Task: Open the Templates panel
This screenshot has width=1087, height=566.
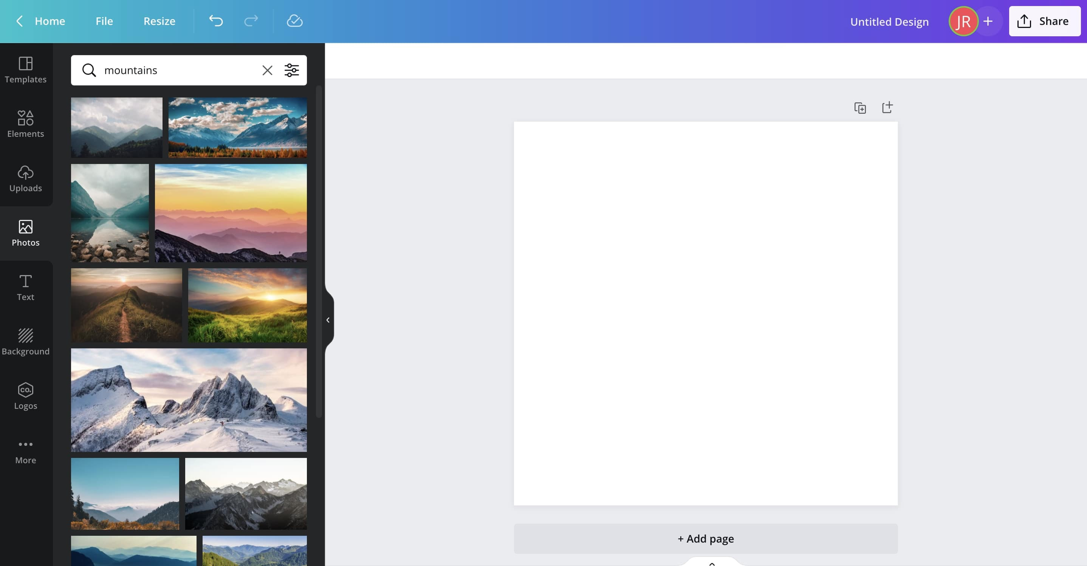Action: (26, 70)
